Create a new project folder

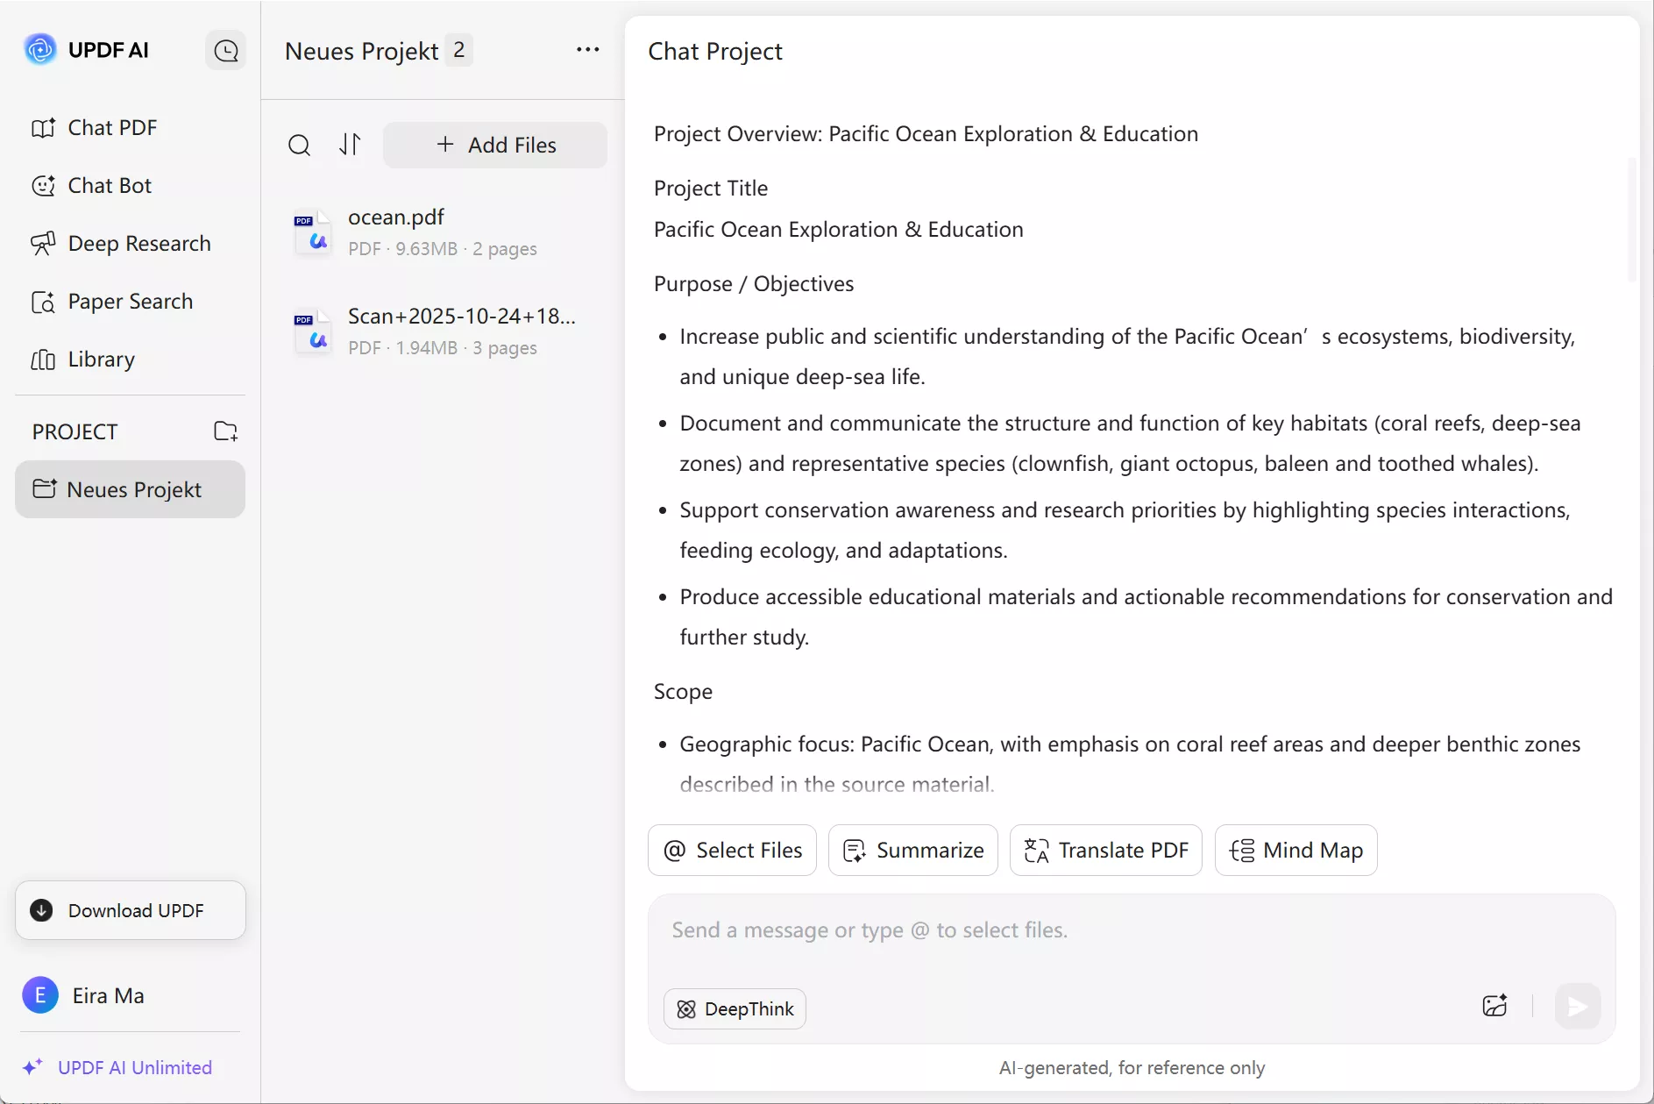click(x=225, y=431)
